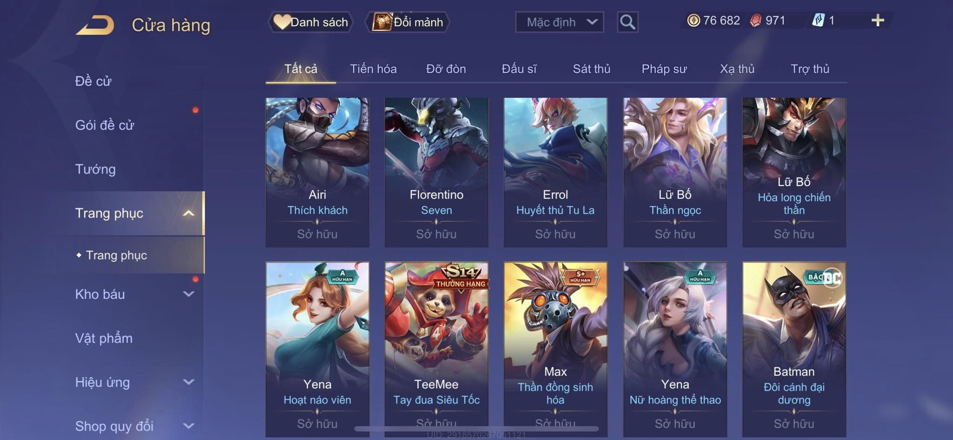Switch to the Pháp sư tab
The image size is (953, 440).
(664, 69)
